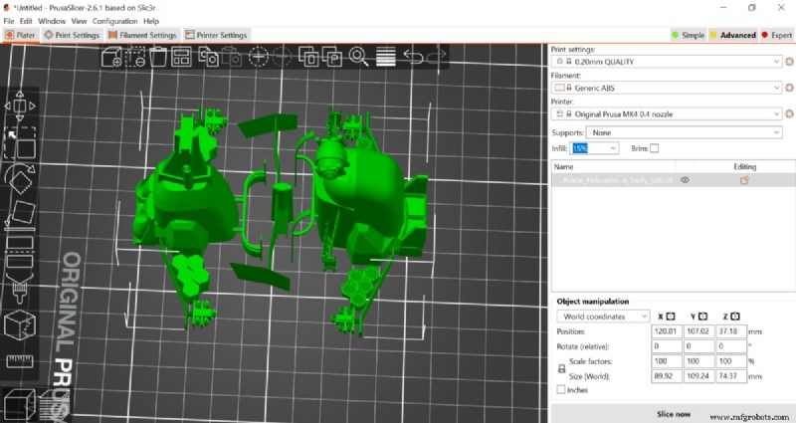Image resolution: width=796 pixels, height=423 pixels.
Task: Toggle the scale factors lock icon
Action: 561,368
